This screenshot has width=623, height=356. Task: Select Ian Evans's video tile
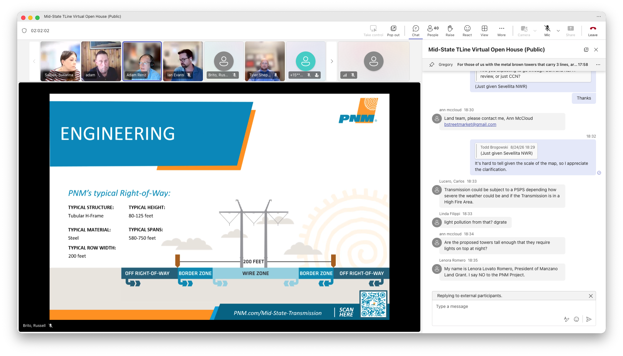coord(183,61)
